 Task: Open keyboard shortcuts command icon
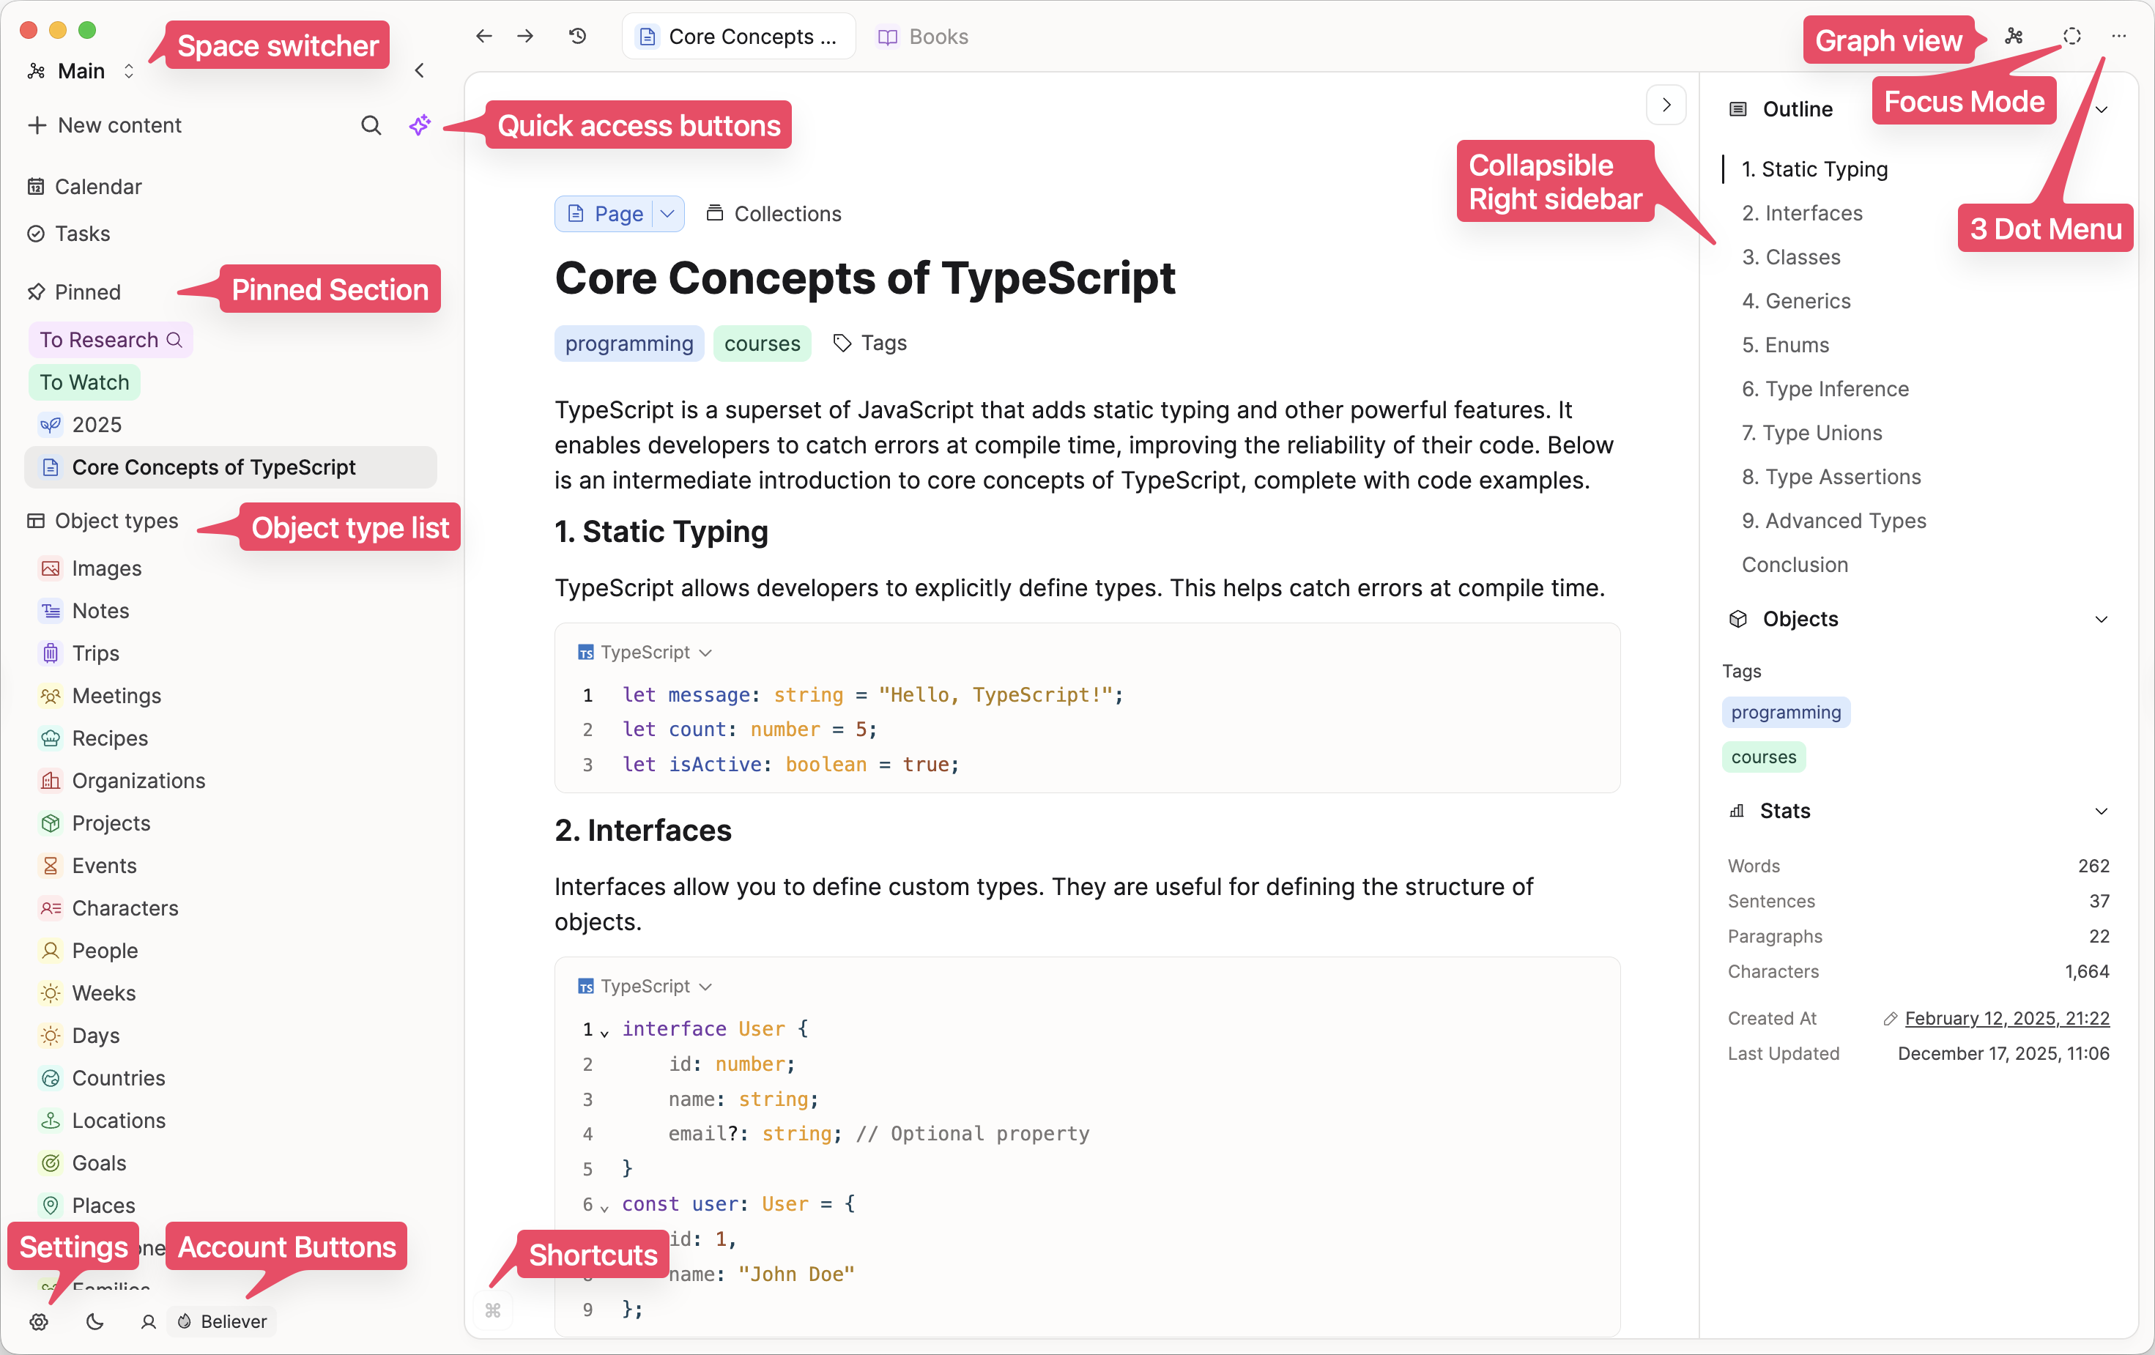point(493,1311)
